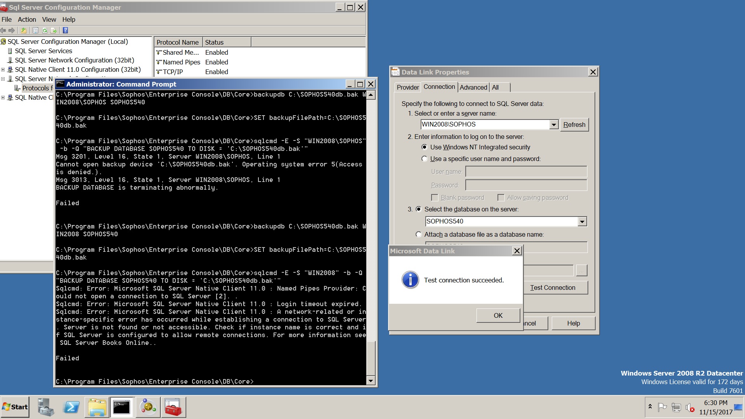Click the Export List toolbar icon
The image size is (745, 419).
point(54,30)
